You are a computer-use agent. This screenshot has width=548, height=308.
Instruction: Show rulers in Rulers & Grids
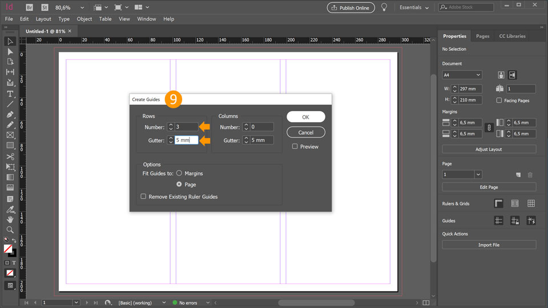point(499,203)
